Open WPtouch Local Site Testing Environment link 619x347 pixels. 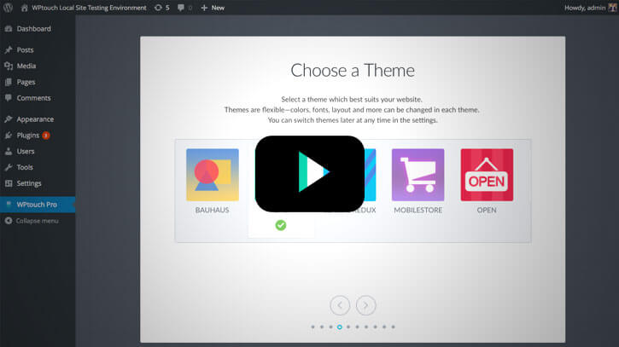89,8
